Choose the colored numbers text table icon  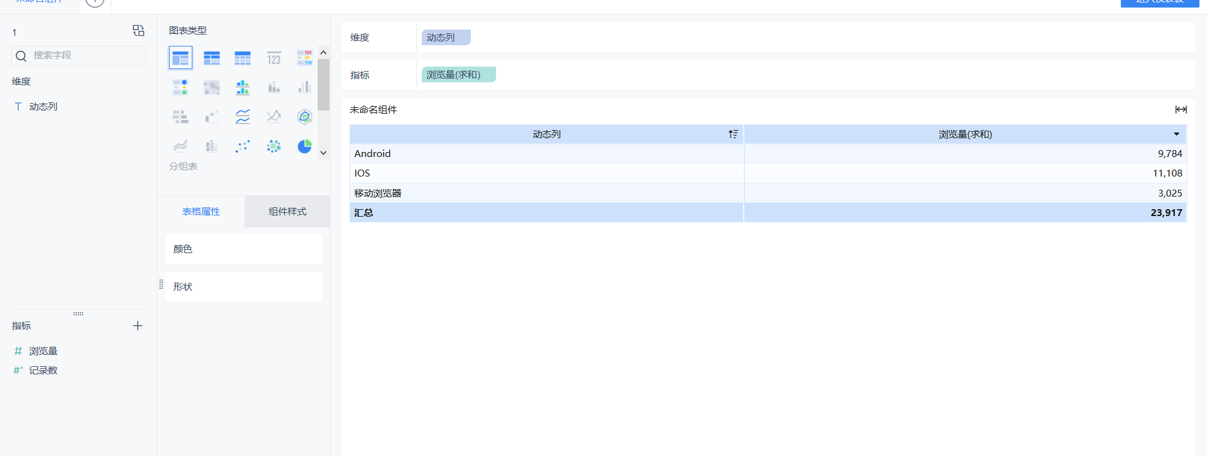(305, 58)
